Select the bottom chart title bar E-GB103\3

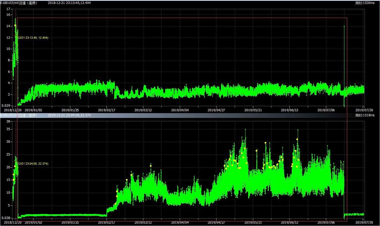point(19,115)
